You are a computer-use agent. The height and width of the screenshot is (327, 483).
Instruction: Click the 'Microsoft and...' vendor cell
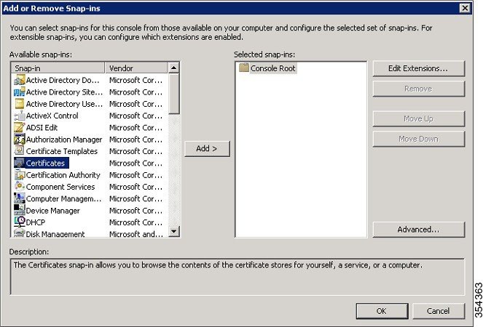click(x=136, y=234)
